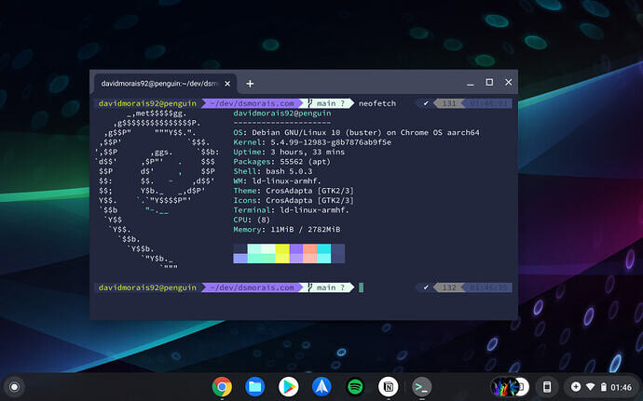Viewport: 643px width, 401px height.
Task: Click the 01:46 clock in the tray
Action: [622, 387]
